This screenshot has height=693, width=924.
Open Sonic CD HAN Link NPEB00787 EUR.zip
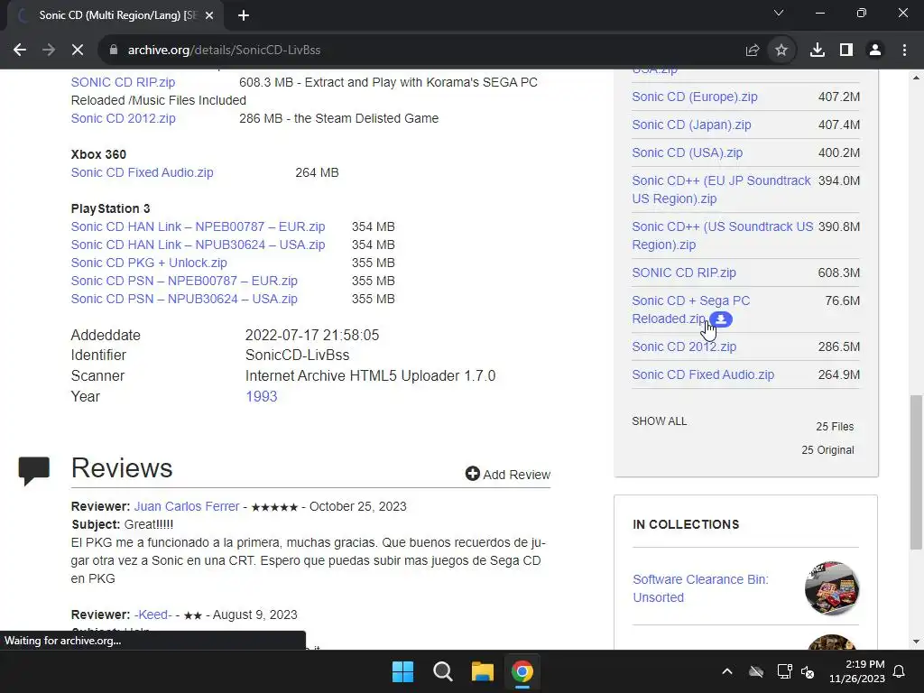(x=198, y=226)
